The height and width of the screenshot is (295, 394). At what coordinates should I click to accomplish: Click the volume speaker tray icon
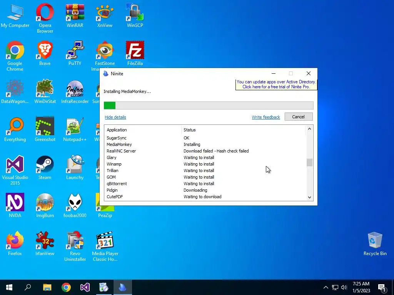point(344,287)
